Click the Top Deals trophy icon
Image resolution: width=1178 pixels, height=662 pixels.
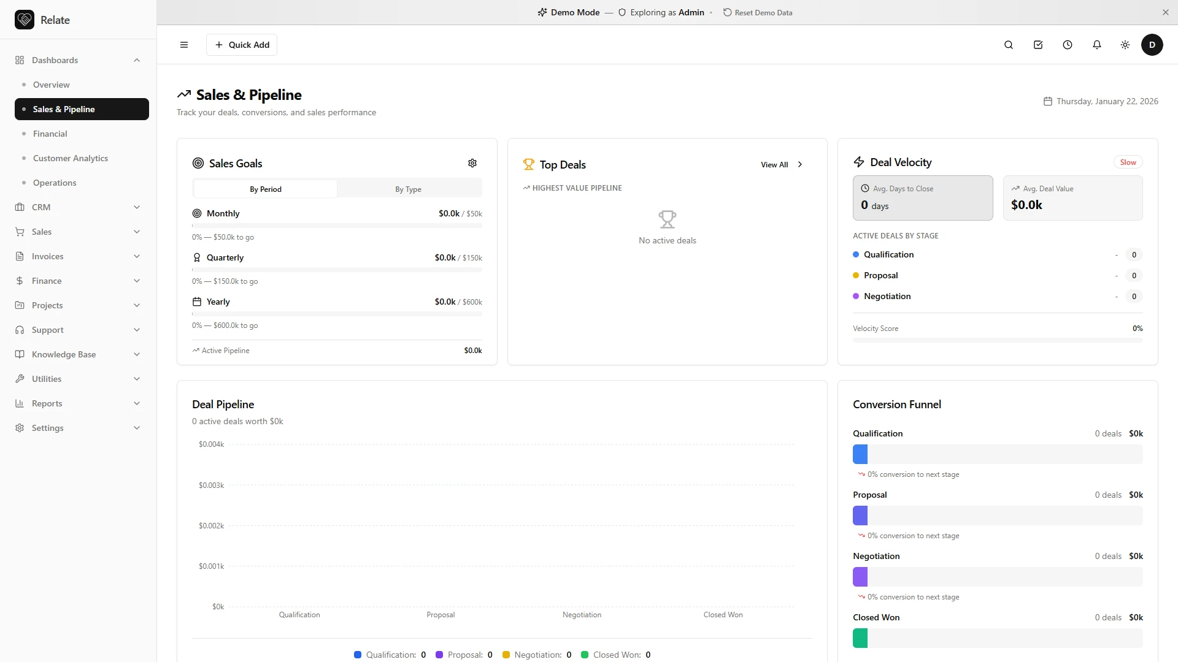click(529, 164)
